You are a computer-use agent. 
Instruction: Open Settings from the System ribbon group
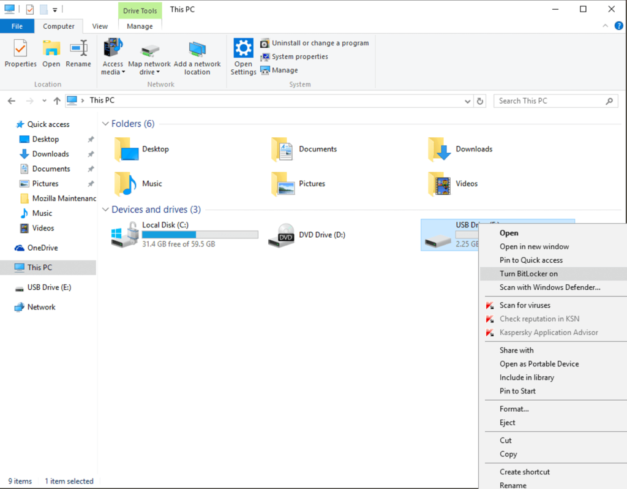pyautogui.click(x=243, y=55)
